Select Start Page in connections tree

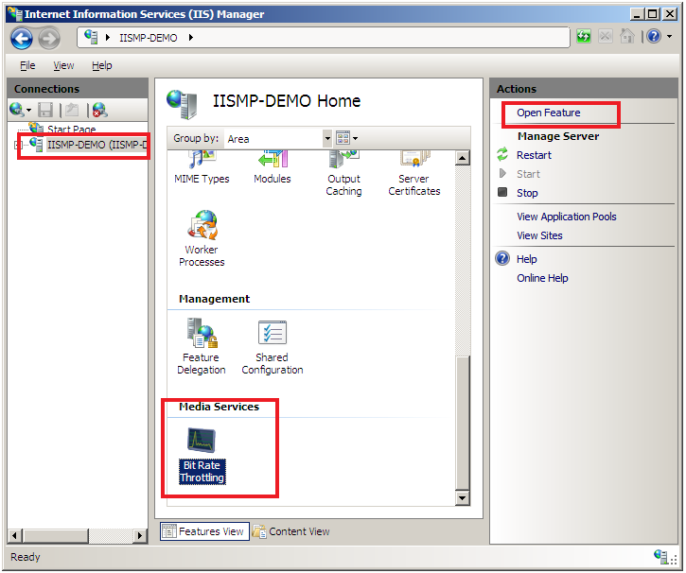click(71, 129)
